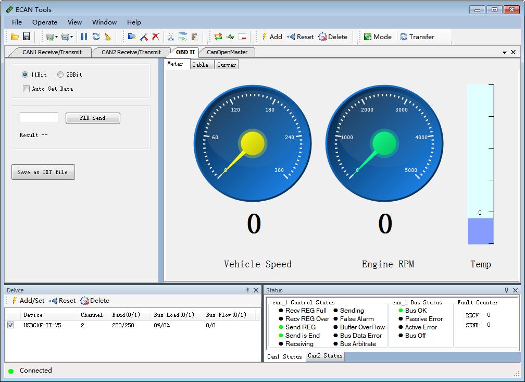Click the open folder icon in toolbar
This screenshot has height=382, width=525.
tap(15, 37)
